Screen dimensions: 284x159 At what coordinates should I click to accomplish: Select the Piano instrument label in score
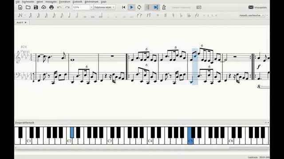coord(25,52)
